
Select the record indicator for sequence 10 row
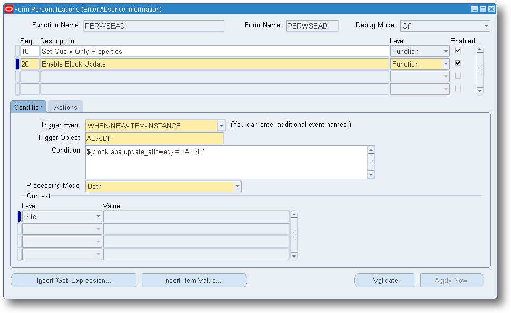(x=17, y=51)
